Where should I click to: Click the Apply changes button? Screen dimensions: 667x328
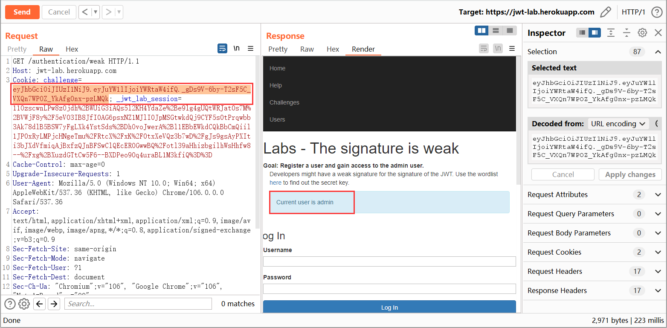630,174
